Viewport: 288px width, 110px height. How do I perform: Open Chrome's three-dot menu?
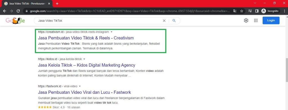click(x=285, y=11)
